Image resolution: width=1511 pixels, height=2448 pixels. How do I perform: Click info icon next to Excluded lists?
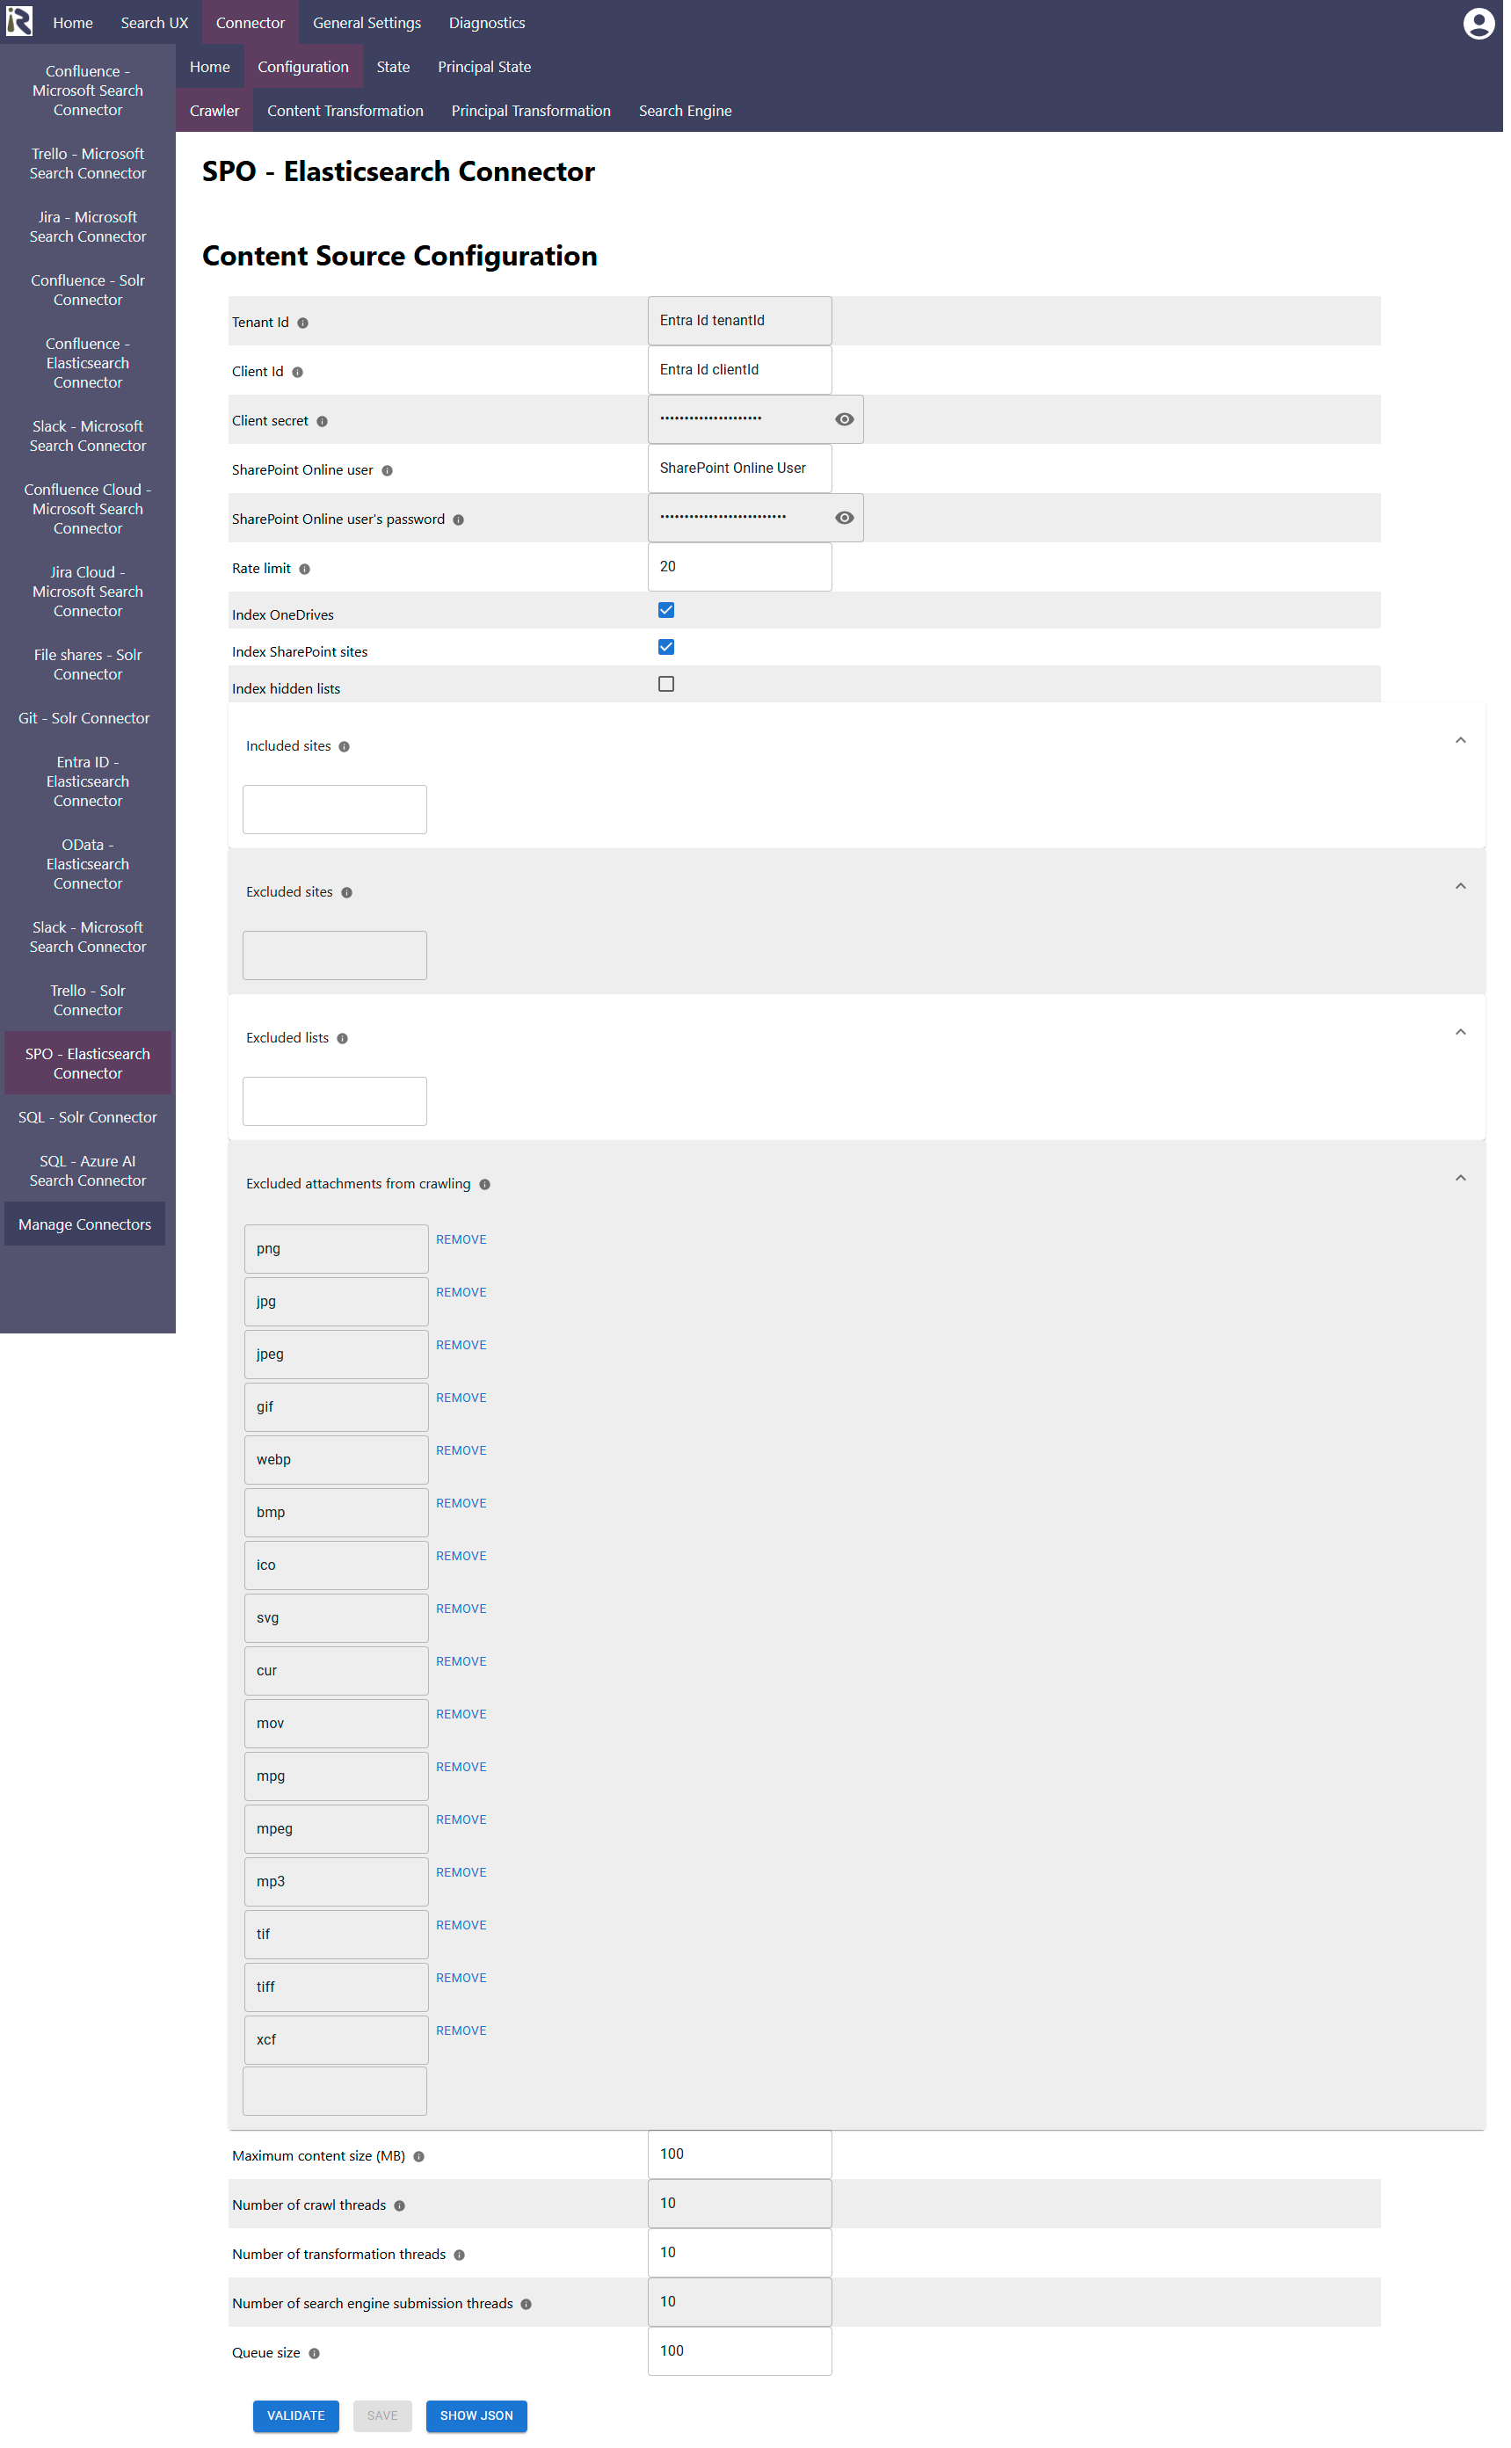(x=342, y=1039)
